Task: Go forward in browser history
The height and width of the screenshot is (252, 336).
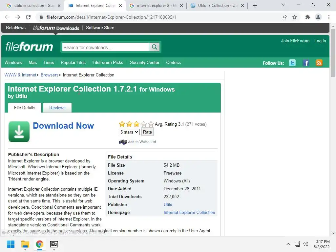Action: [18, 17]
